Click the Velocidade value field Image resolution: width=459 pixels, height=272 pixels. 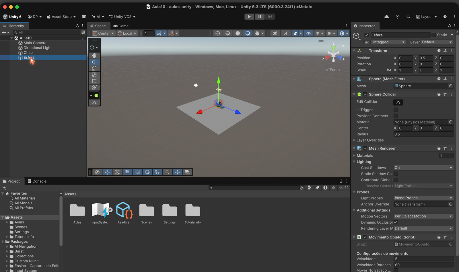coord(423,259)
